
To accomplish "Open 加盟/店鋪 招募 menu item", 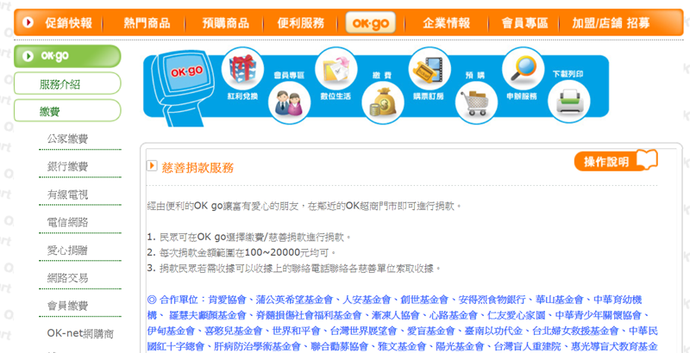I will [611, 22].
